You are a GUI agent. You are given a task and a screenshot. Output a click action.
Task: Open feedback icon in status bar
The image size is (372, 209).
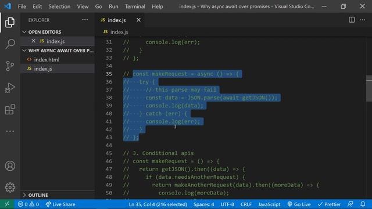point(350,204)
